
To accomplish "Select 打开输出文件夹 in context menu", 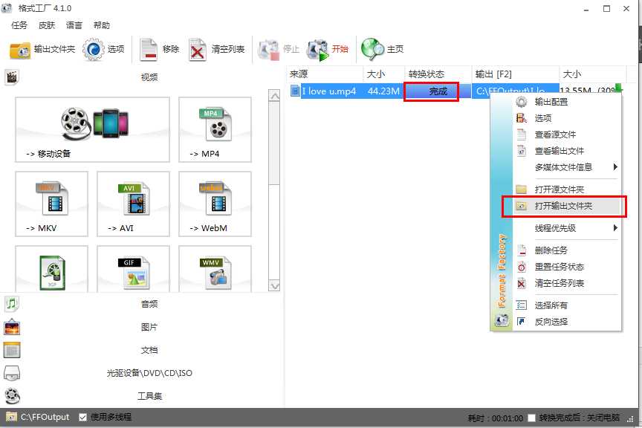I will [x=567, y=206].
